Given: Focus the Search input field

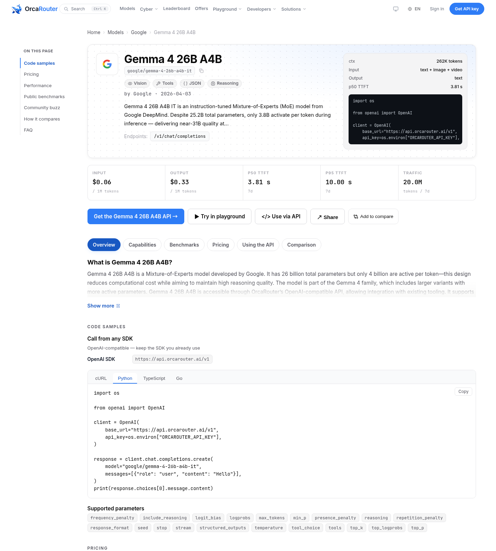Looking at the screenshot, I should click(85, 9).
